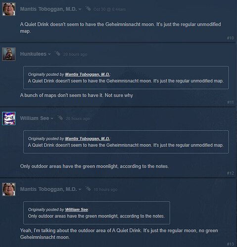The width and height of the screenshot is (237, 247).
Task: Open Mantis Toboggan's avatar on post #10
Action: click(9, 9)
